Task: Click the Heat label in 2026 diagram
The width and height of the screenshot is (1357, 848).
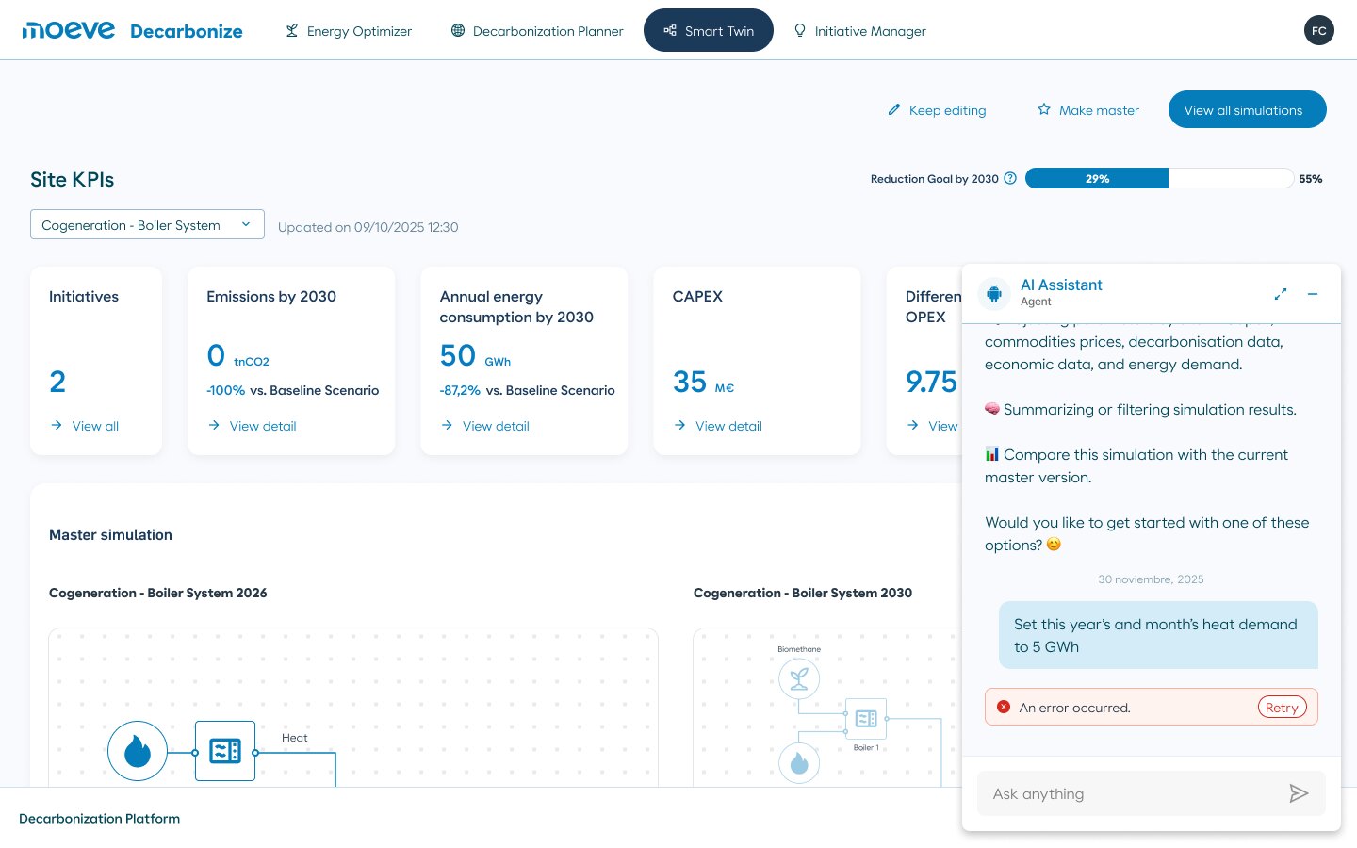Action: pos(294,738)
